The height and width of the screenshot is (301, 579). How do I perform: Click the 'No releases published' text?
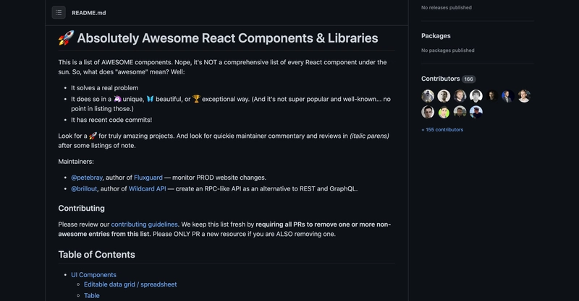point(447,7)
